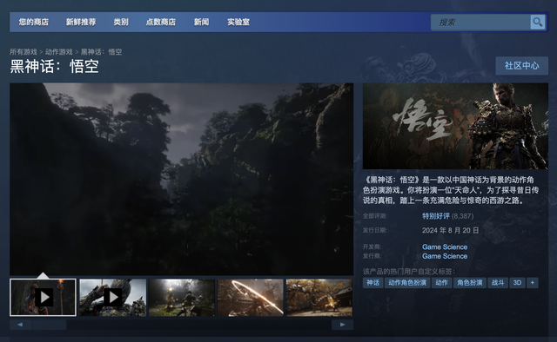Play the second trailer video thumbnail

[x=112, y=298]
